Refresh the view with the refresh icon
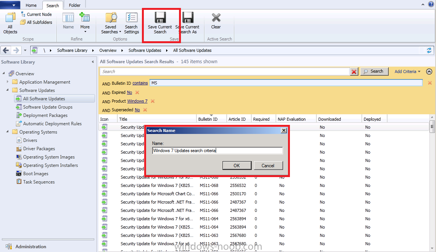The image size is (436, 252). (429, 50)
